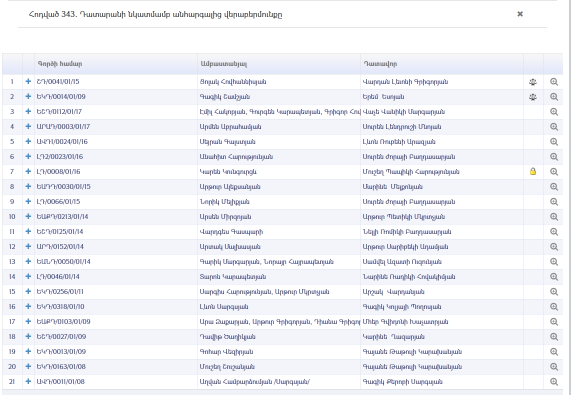Click judge Մարինե Մելքոնյան
The width and height of the screenshot is (571, 395).
tap(392, 187)
